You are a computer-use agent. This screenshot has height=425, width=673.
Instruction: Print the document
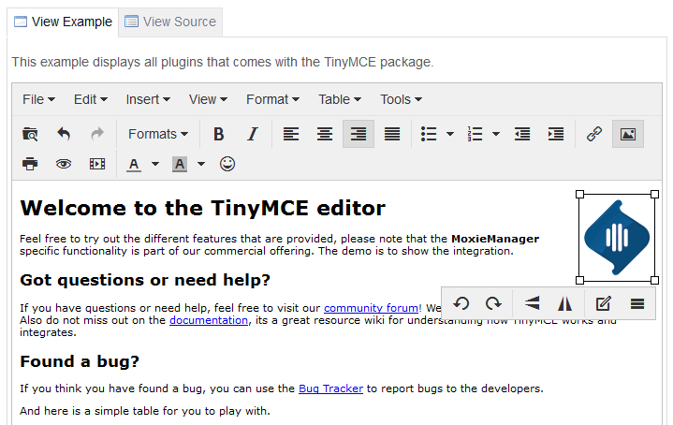pos(30,164)
